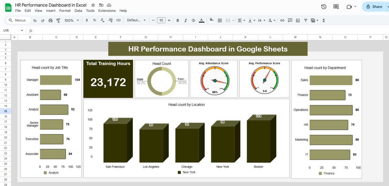The image size is (389, 186).
Task: Open the Edit menu
Action: [x=28, y=11]
